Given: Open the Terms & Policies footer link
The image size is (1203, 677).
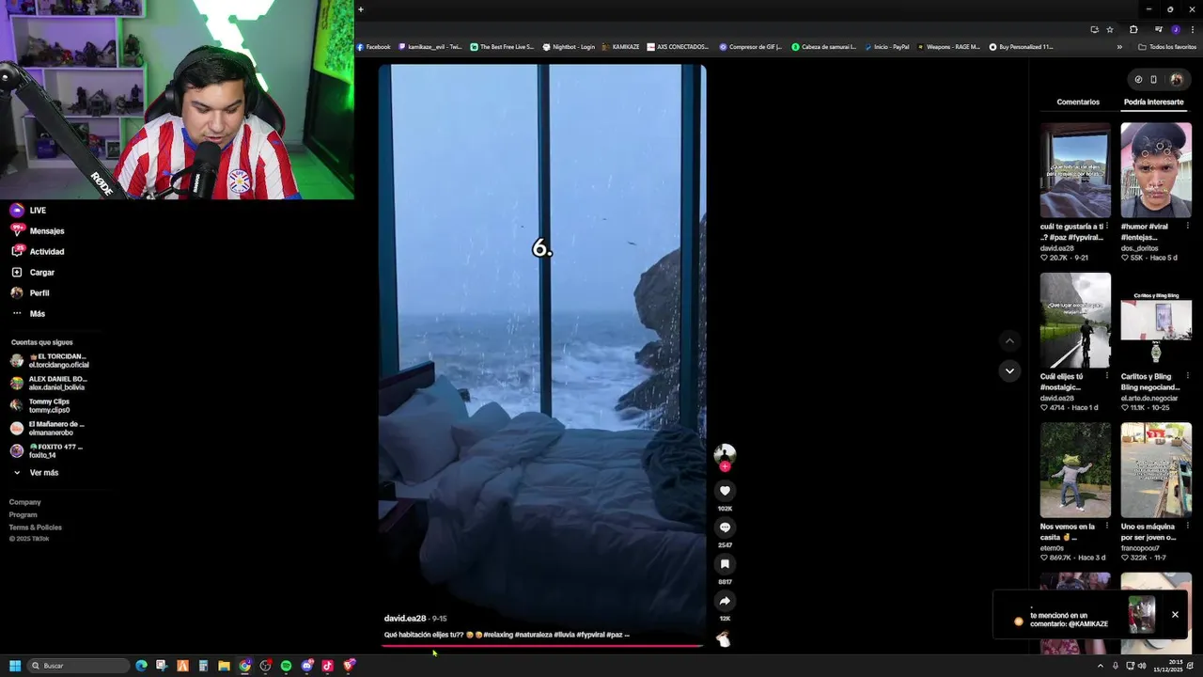Looking at the screenshot, I should (x=36, y=527).
